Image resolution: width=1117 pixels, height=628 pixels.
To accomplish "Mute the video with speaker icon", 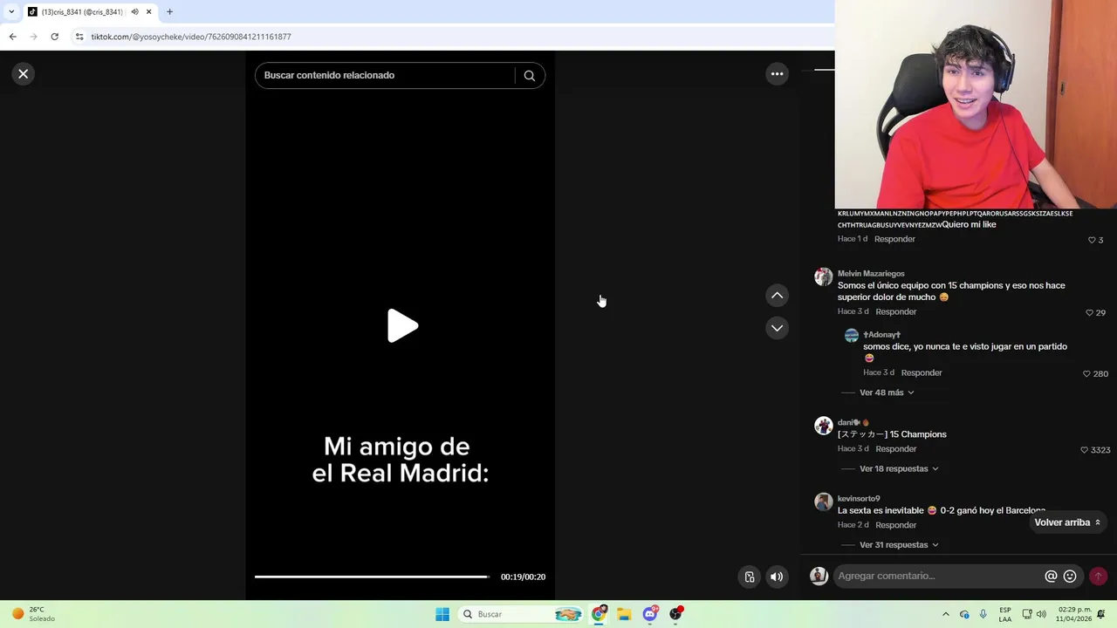I will click(x=777, y=577).
